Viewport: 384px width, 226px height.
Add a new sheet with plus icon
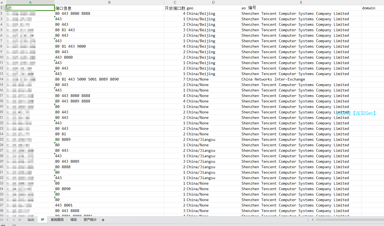[x=103, y=220]
